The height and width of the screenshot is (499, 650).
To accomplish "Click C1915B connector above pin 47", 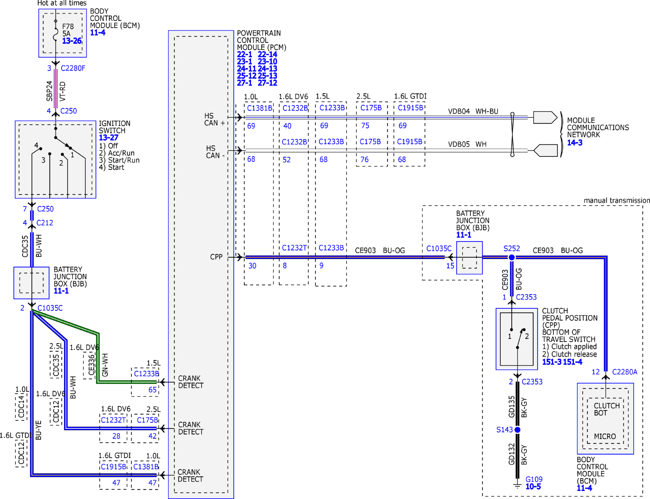I will coord(114,467).
